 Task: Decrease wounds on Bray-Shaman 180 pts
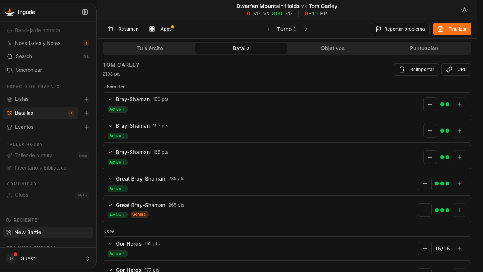coord(430,104)
